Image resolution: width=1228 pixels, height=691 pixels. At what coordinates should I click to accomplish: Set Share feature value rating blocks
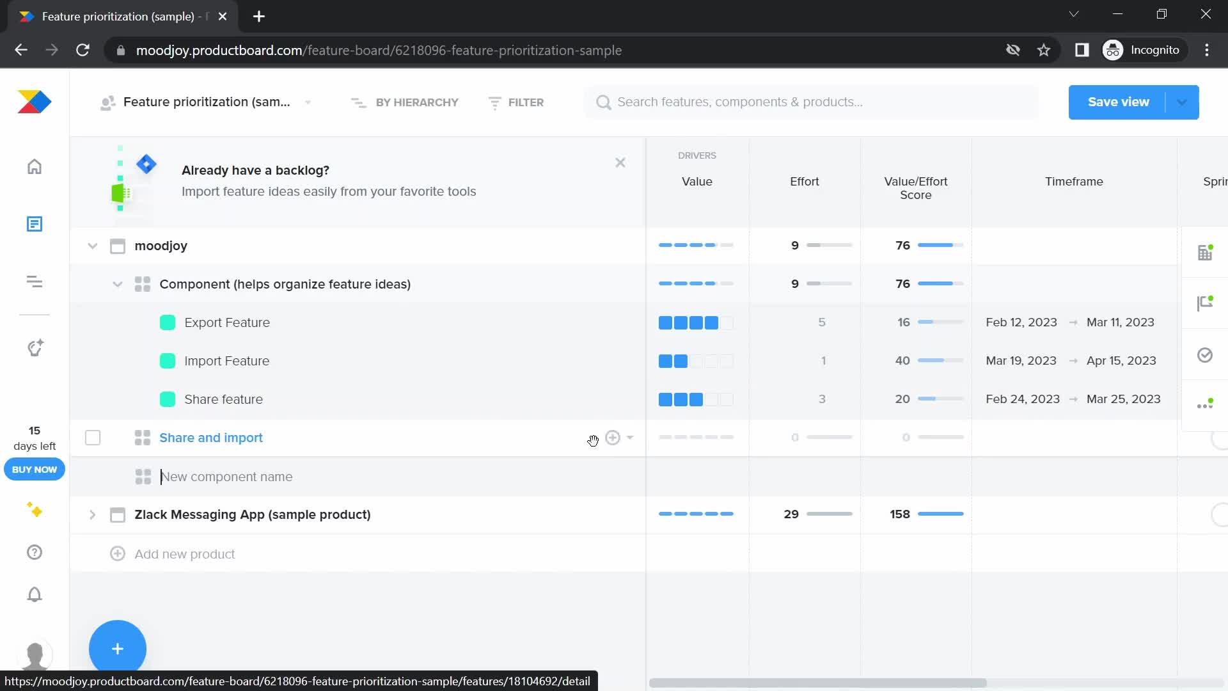pos(696,399)
